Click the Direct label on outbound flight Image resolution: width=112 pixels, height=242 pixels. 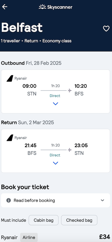(x=55, y=96)
